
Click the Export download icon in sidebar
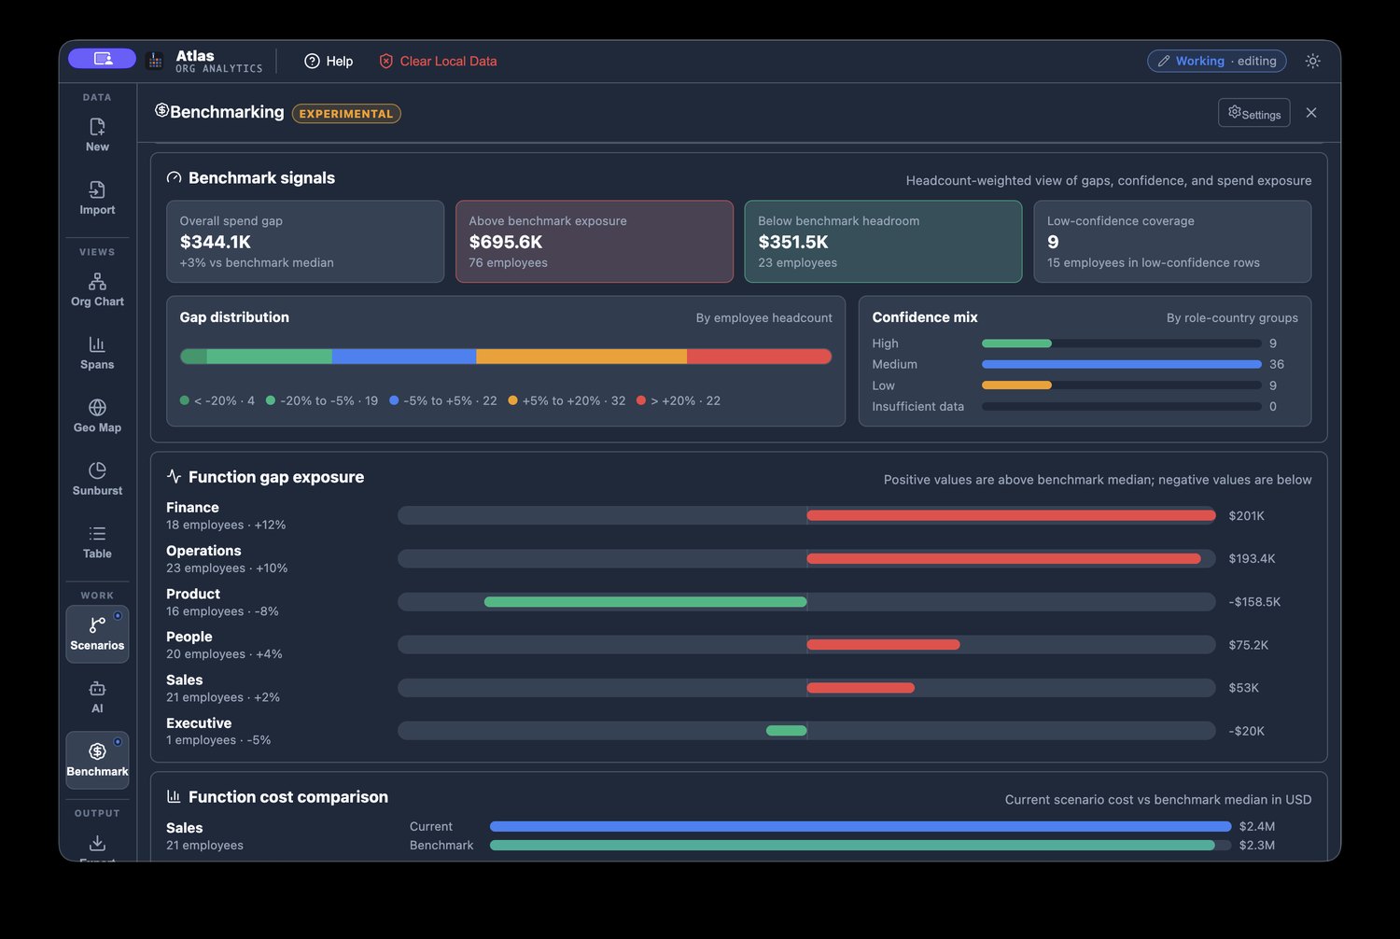pyautogui.click(x=97, y=843)
